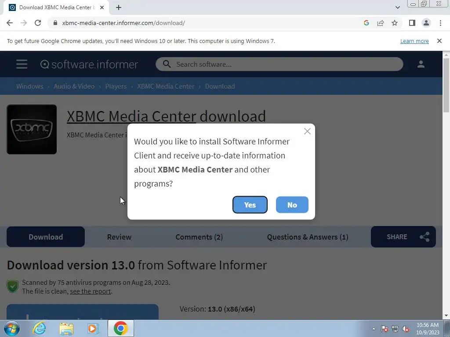Bookmark this tab with the star icon
Image resolution: width=450 pixels, height=337 pixels.
tap(395, 23)
